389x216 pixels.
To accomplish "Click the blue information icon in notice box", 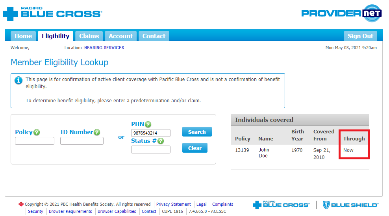I will click(x=19, y=80).
